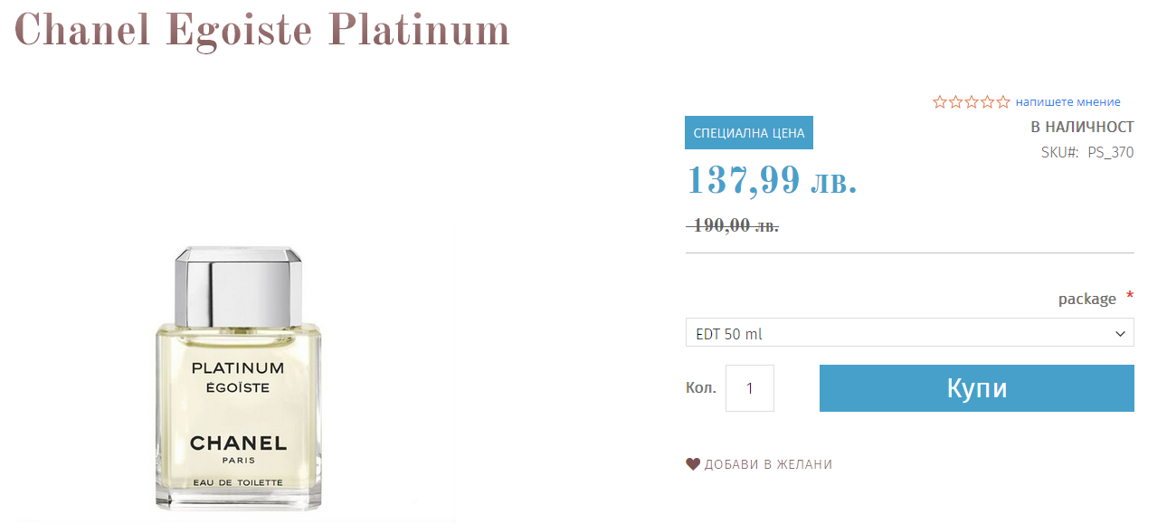Click the heart wishlist icon

[693, 464]
